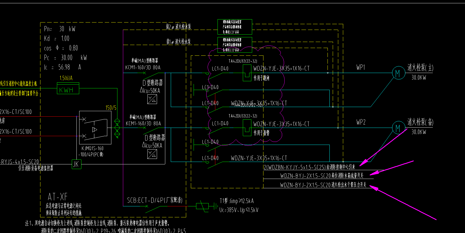Screen dimensions: 465x233
Task: Select the current transformer symbols under 150/5
Action: [x=117, y=128]
